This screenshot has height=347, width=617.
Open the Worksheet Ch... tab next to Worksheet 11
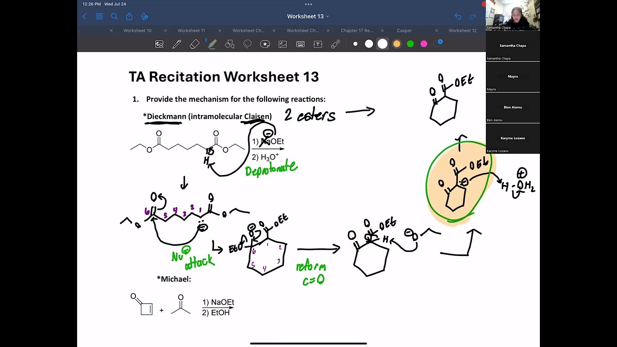click(x=249, y=30)
